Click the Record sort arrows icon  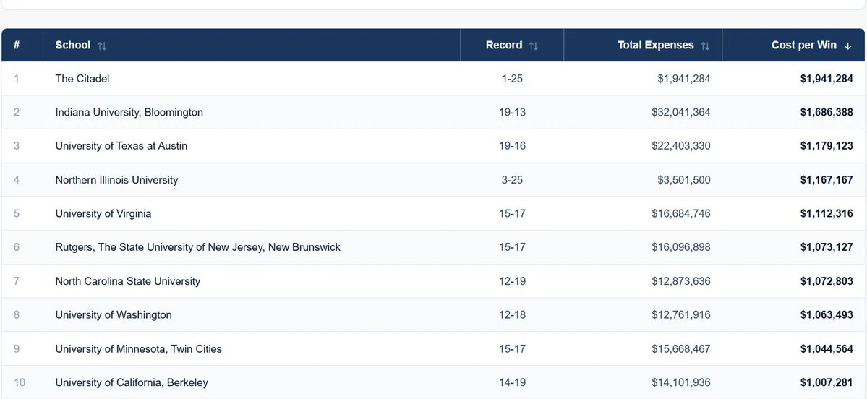pos(533,46)
